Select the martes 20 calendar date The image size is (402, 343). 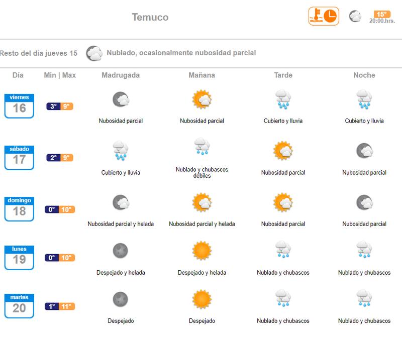coord(19,306)
